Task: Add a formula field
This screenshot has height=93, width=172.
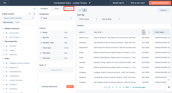Action: pos(70,87)
